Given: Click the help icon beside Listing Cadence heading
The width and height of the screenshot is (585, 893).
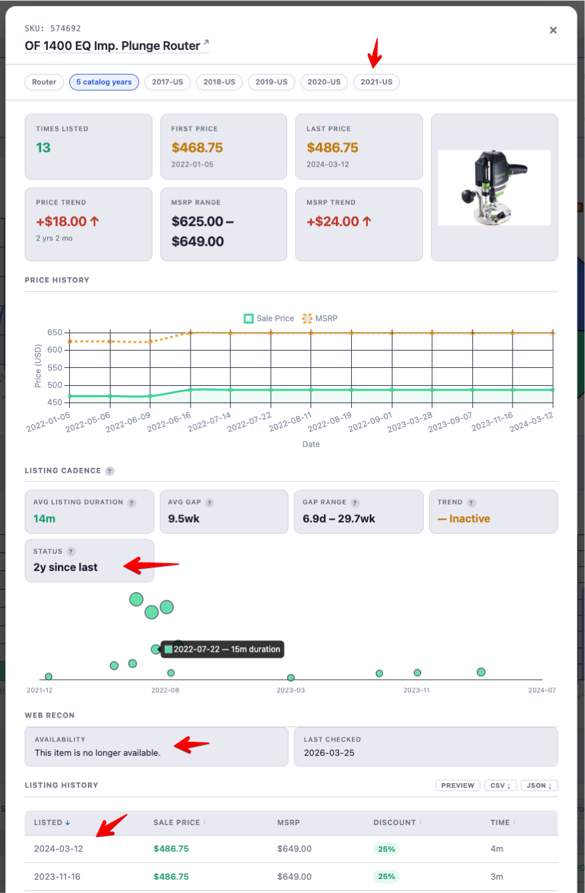Looking at the screenshot, I should [109, 470].
